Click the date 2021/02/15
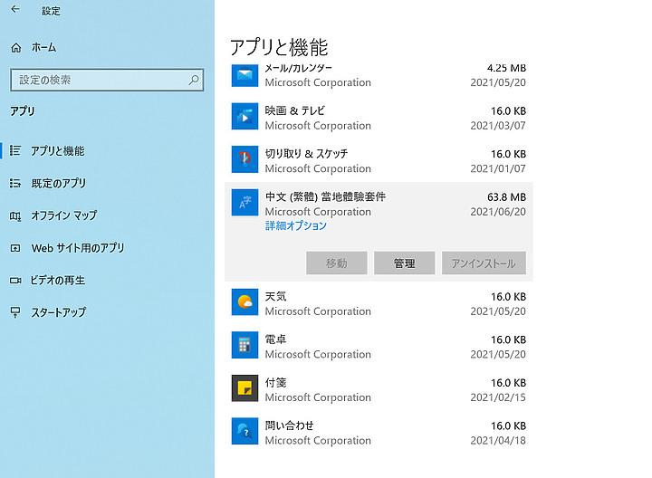The width and height of the screenshot is (652, 478). (x=498, y=397)
